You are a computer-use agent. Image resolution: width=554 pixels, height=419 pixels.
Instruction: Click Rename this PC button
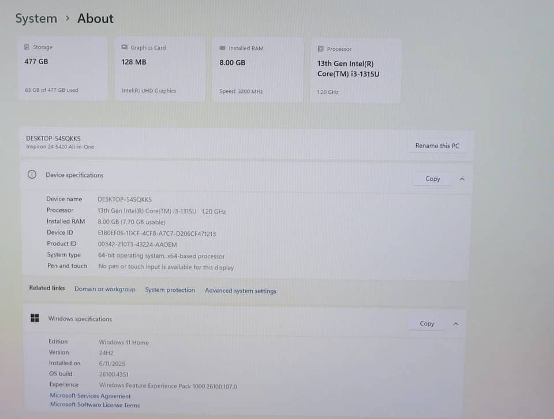[x=437, y=146]
